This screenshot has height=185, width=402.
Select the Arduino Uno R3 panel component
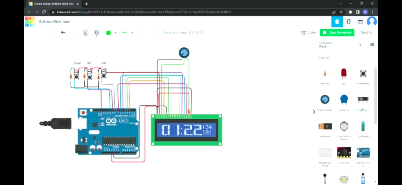363,157
